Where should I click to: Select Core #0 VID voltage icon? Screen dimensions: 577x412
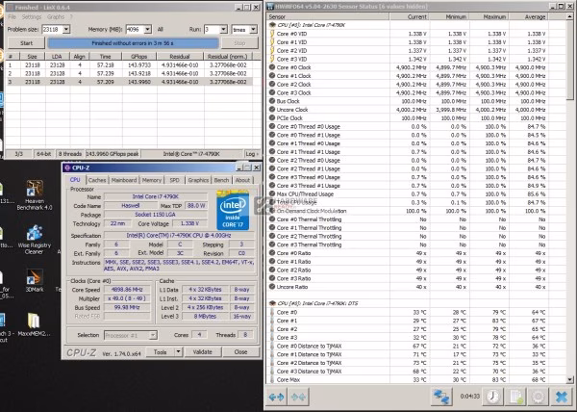[272, 34]
